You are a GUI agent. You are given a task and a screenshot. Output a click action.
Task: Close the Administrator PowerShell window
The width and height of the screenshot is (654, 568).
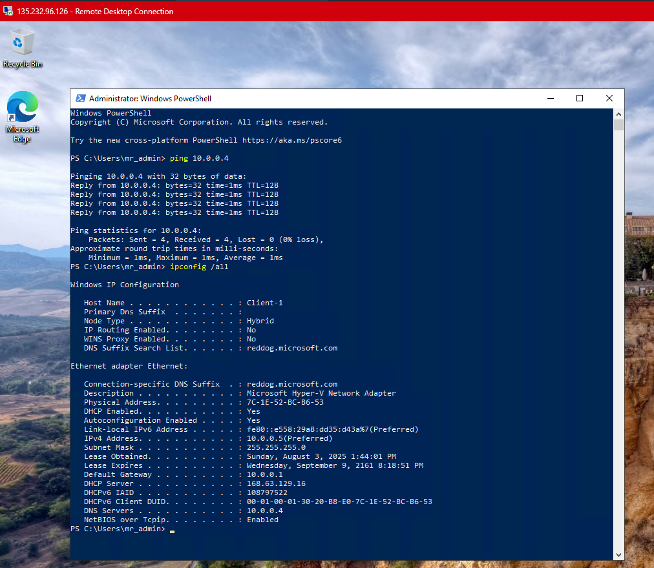point(609,98)
